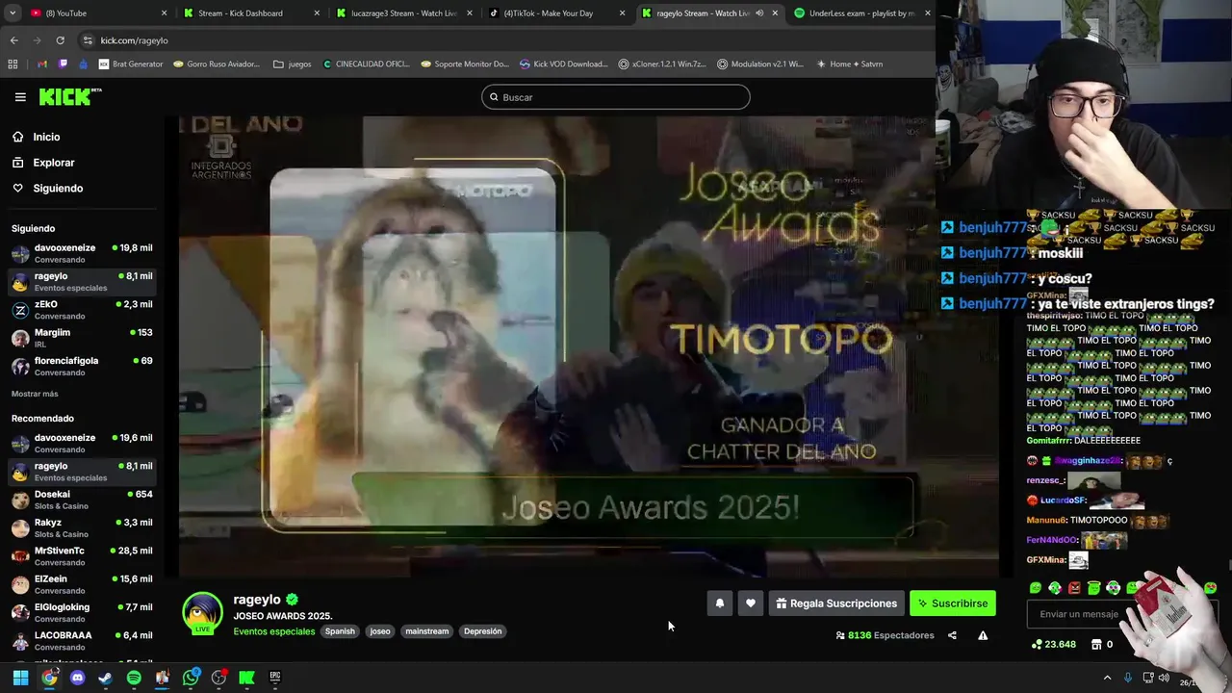1232x693 pixels.
Task: Open WhatsApp from the taskbar
Action: click(191, 678)
